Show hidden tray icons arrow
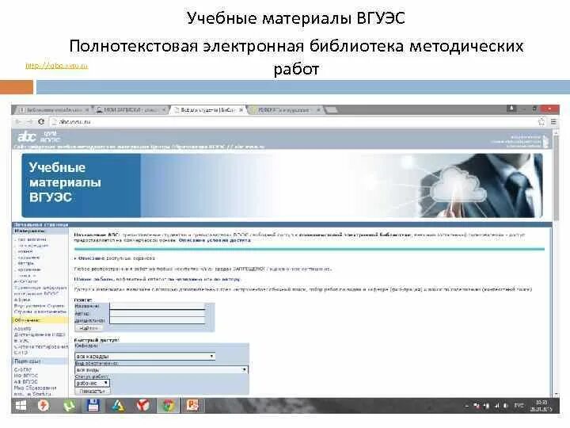Viewport: 570px width, 428px height. pyautogui.click(x=466, y=406)
